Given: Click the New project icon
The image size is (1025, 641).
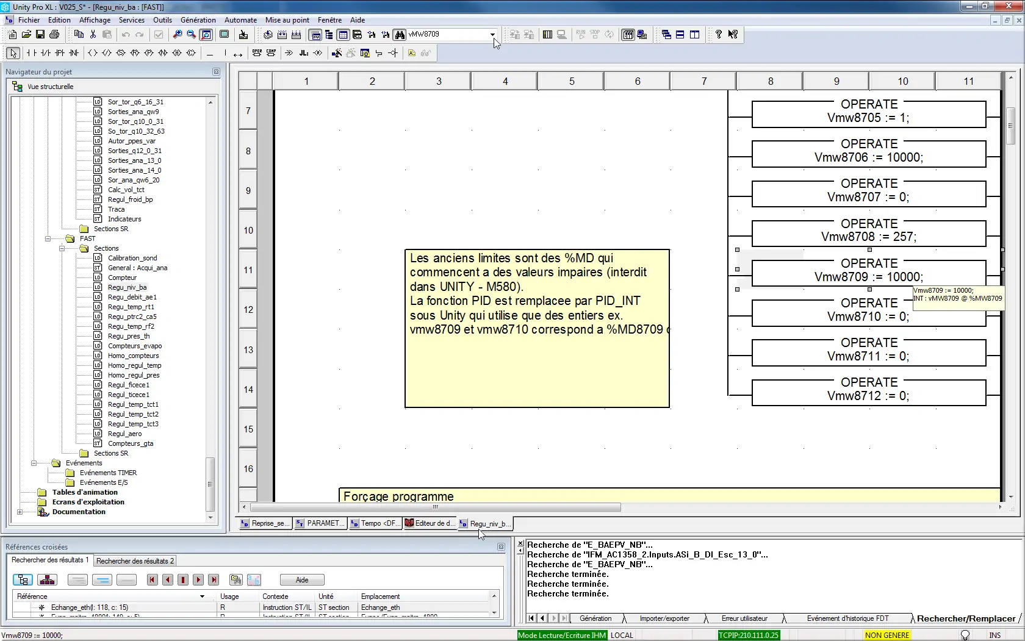Looking at the screenshot, I should pos(12,35).
